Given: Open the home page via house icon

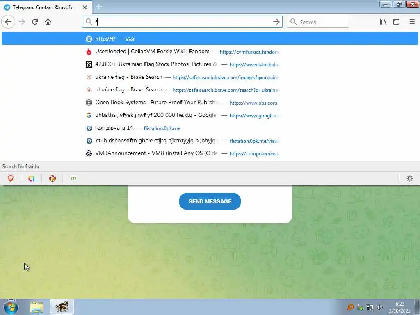Looking at the screenshot, I should 48,22.
